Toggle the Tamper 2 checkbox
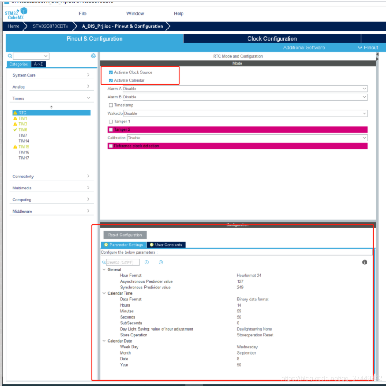Viewport: 386px width, 386px height. (111, 129)
